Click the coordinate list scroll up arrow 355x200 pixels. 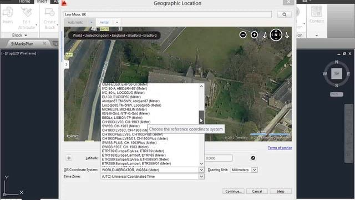(201, 87)
